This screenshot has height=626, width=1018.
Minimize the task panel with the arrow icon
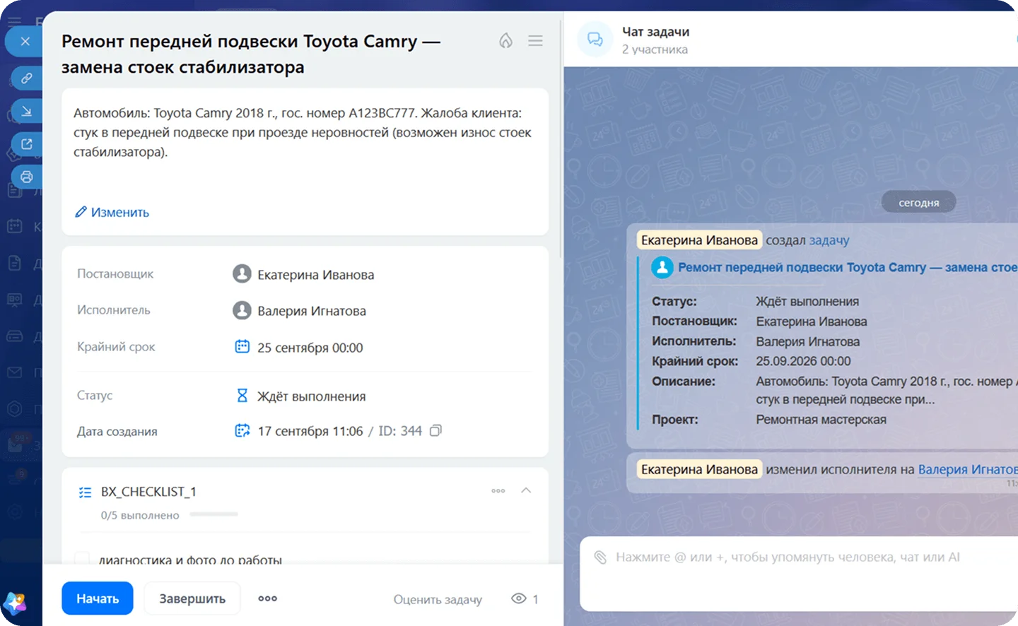[27, 111]
